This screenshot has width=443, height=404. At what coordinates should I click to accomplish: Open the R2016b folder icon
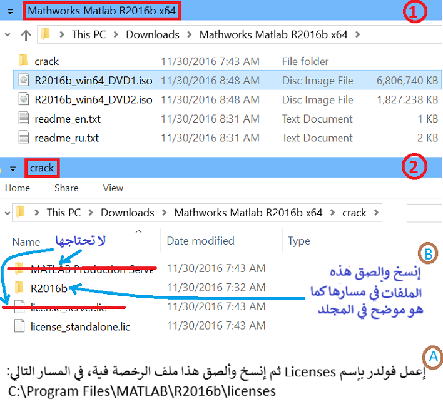(19, 288)
